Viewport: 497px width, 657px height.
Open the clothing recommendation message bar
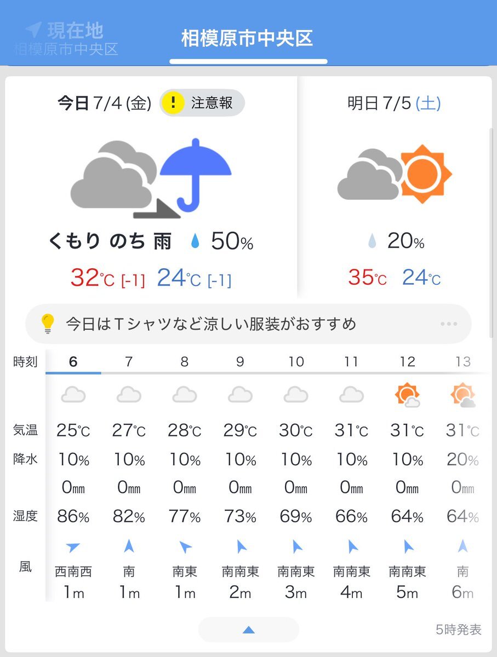click(249, 324)
